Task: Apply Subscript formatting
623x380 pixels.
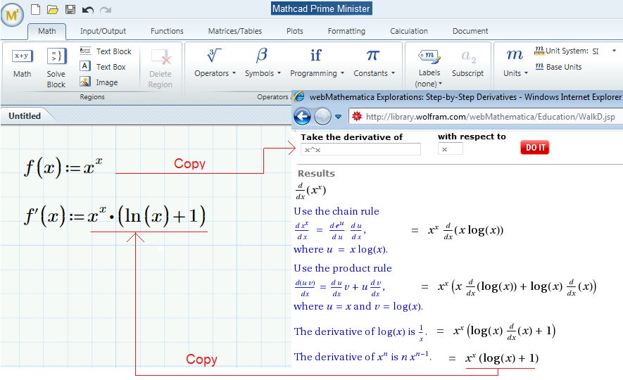Action: [467, 63]
